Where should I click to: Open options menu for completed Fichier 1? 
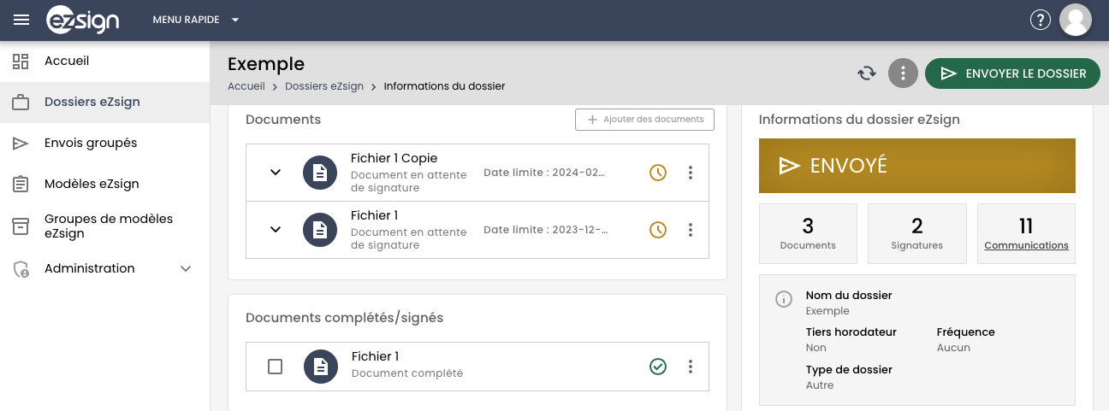coord(691,367)
